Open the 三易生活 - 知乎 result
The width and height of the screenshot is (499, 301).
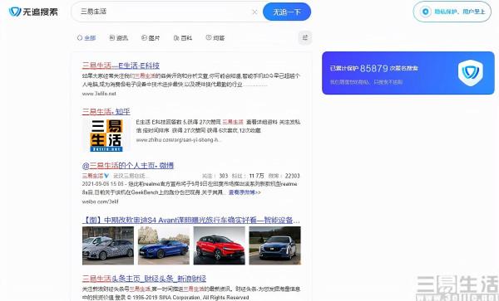click(106, 112)
